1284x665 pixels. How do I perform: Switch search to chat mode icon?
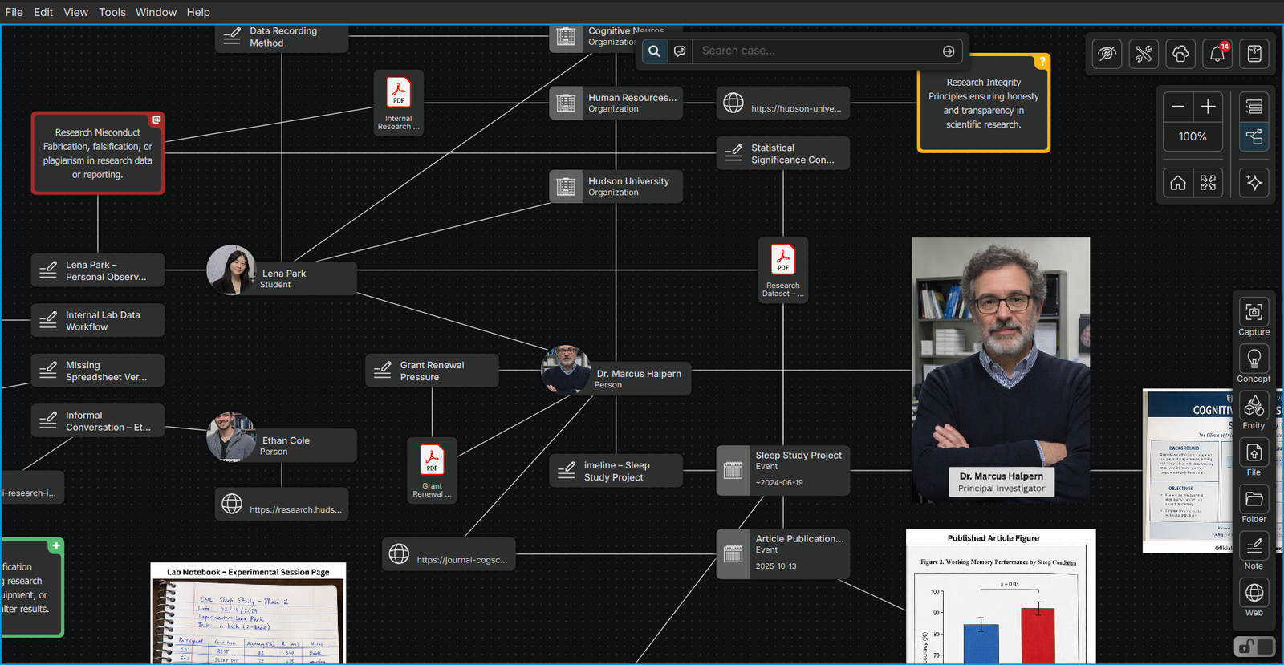pyautogui.click(x=680, y=51)
